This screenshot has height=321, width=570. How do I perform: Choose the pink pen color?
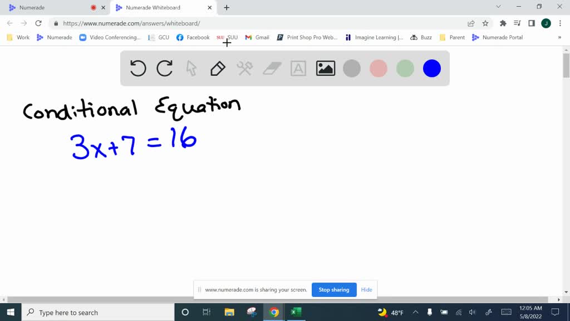[x=379, y=69]
